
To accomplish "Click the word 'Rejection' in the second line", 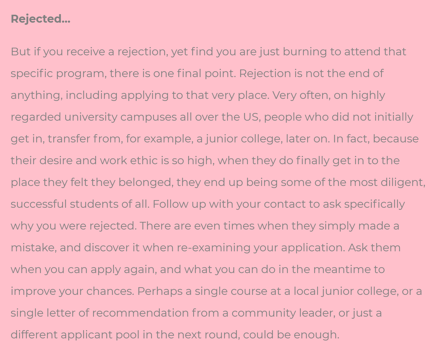I will coord(265,74).
